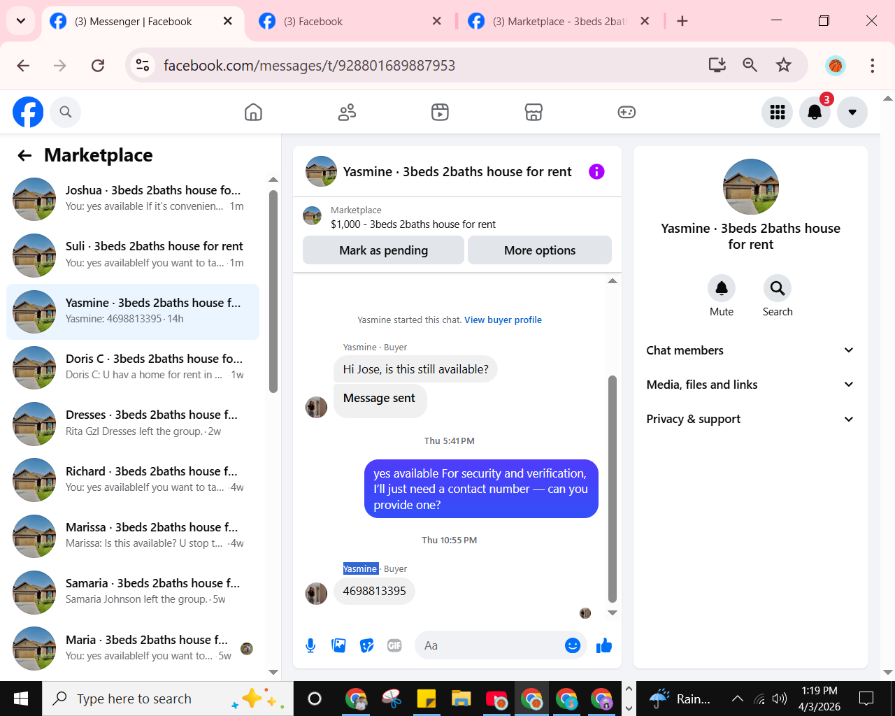This screenshot has width=895, height=716.
Task: Open the taskbar volume speaker icon
Action: click(x=780, y=699)
